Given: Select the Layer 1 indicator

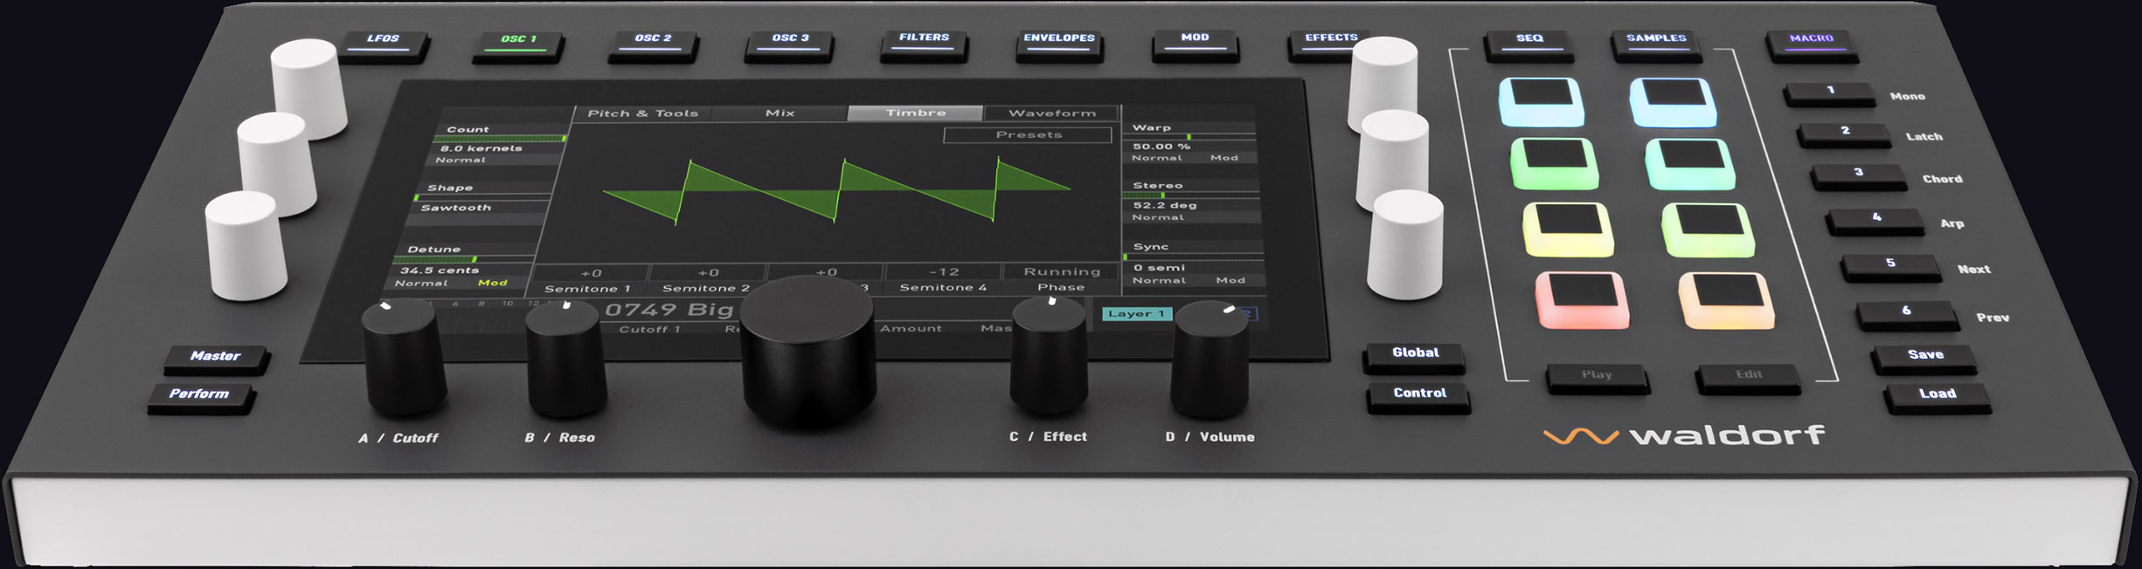Looking at the screenshot, I should coord(1136,313).
